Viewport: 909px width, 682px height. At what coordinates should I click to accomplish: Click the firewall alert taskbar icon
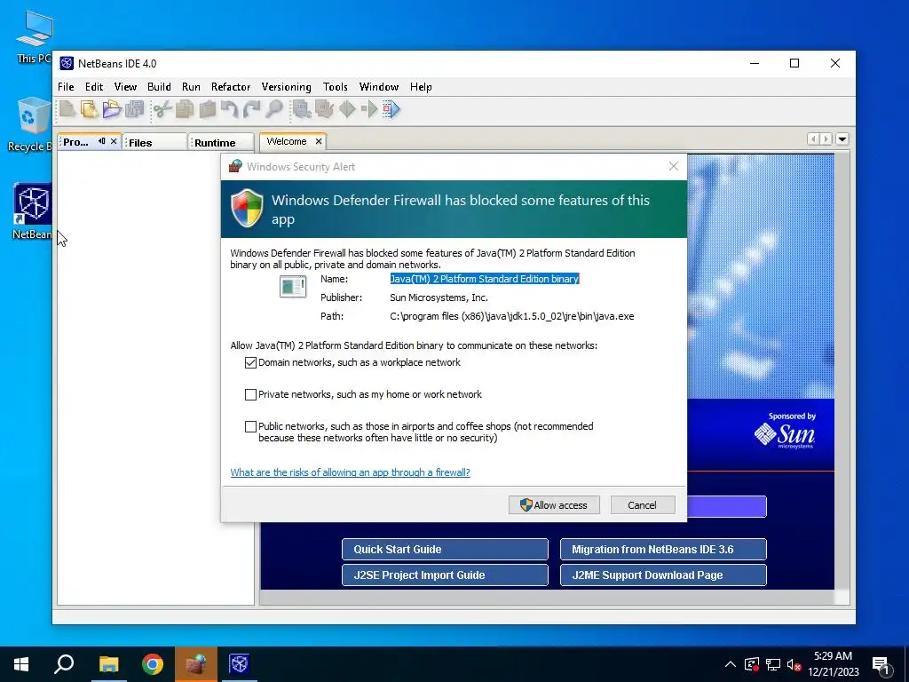click(x=196, y=664)
